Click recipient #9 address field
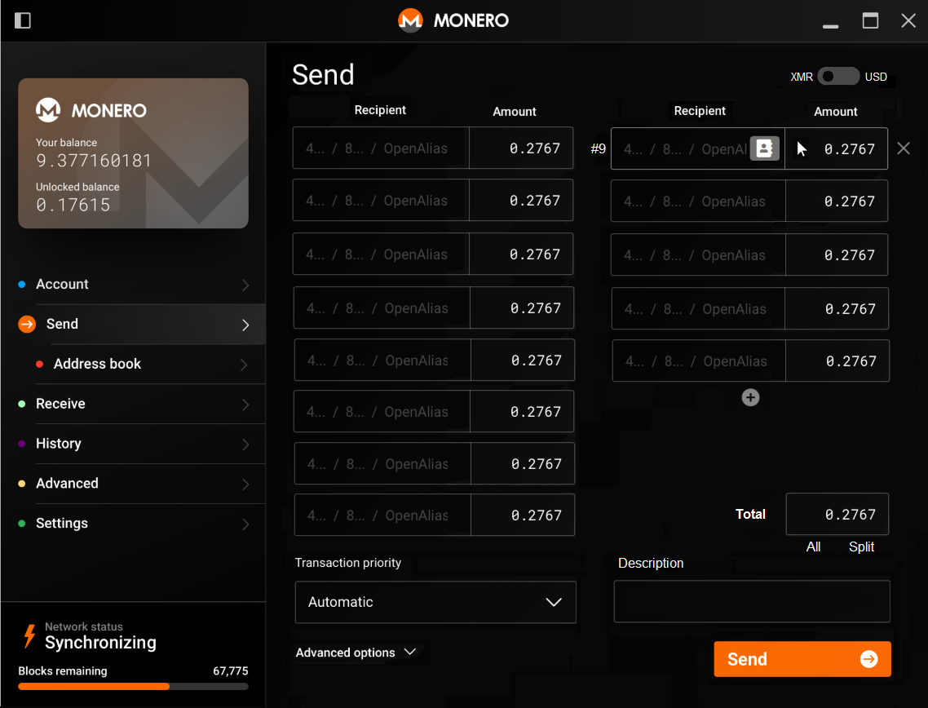 click(697, 148)
